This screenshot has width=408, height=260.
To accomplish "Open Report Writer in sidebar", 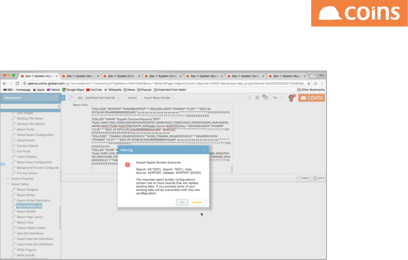I will pyautogui.click(x=26, y=195).
